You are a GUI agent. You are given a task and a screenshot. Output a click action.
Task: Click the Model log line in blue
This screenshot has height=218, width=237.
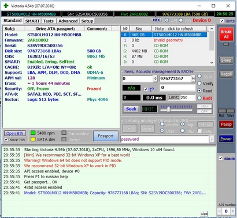point(115,193)
